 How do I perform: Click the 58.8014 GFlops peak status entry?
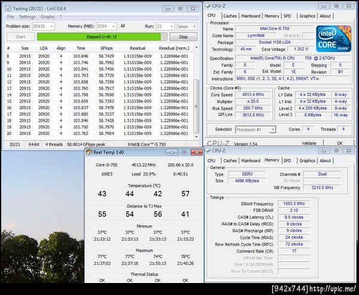point(86,145)
